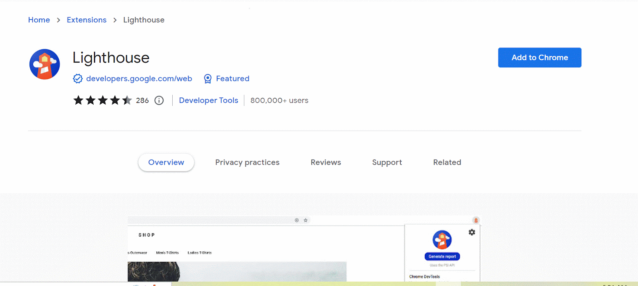Select the Overview tab
The image size is (638, 286).
(166, 162)
